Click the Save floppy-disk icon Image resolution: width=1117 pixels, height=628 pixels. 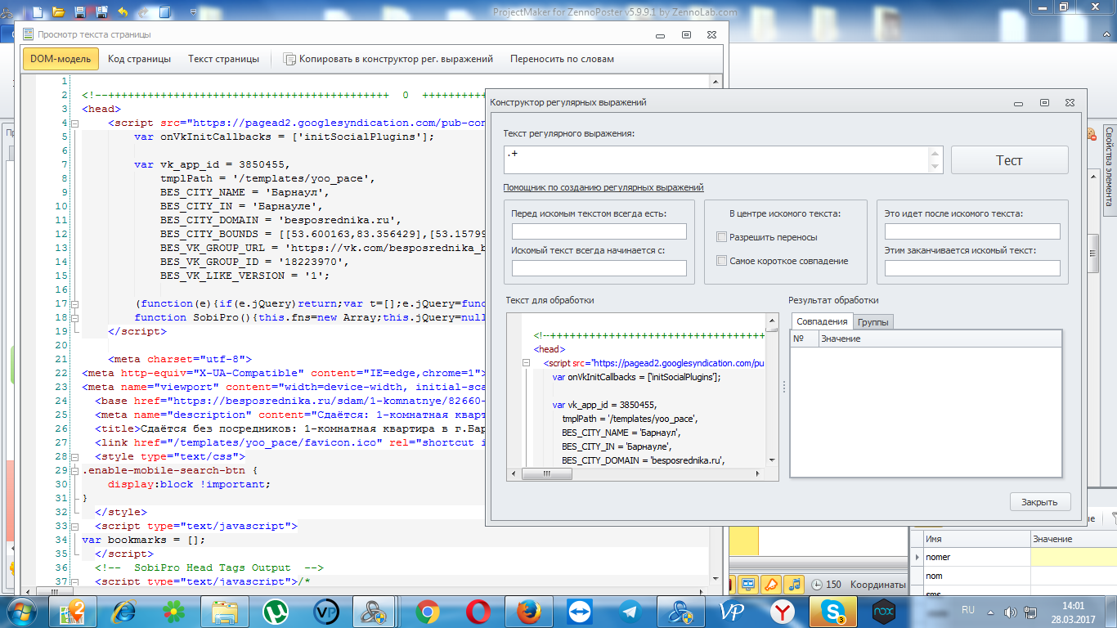tap(79, 11)
